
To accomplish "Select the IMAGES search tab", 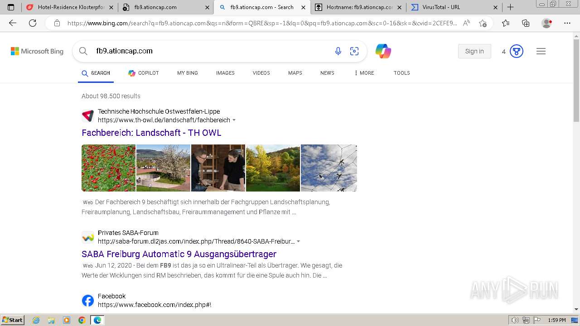I will click(225, 73).
